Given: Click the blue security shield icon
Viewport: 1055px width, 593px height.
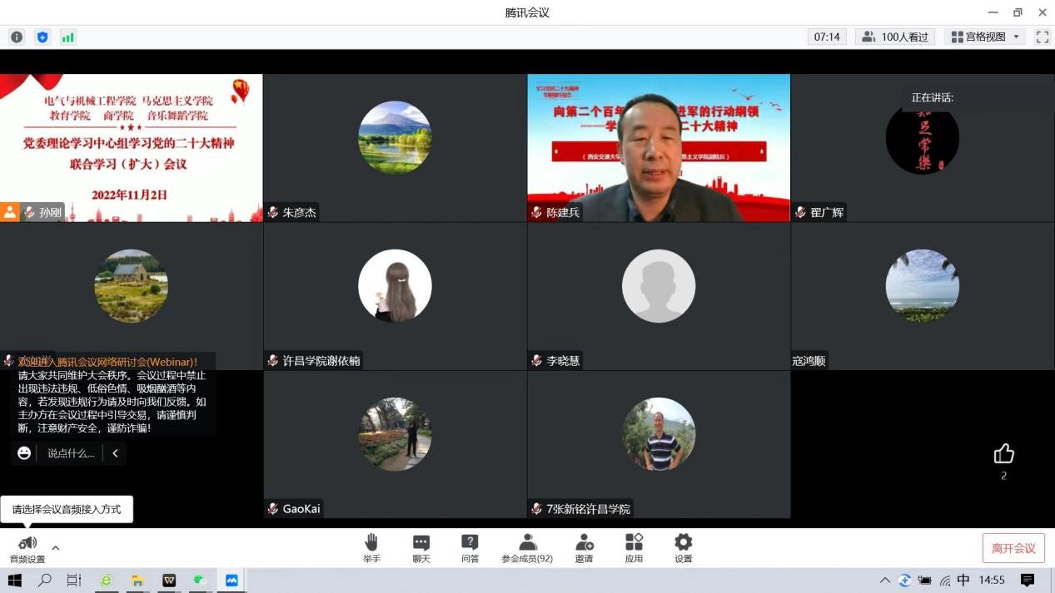Looking at the screenshot, I should tap(42, 37).
